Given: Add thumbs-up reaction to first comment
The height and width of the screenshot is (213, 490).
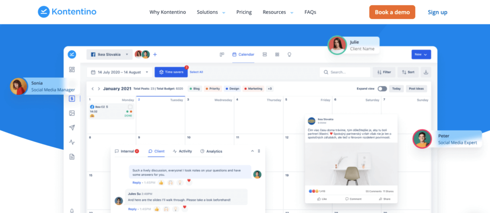Looking at the screenshot, I should (161, 183).
